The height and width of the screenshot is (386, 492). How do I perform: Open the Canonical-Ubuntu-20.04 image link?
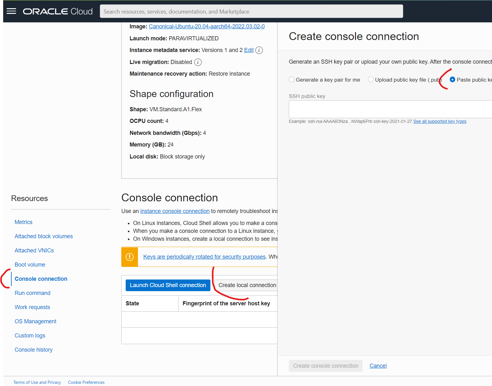click(x=207, y=26)
